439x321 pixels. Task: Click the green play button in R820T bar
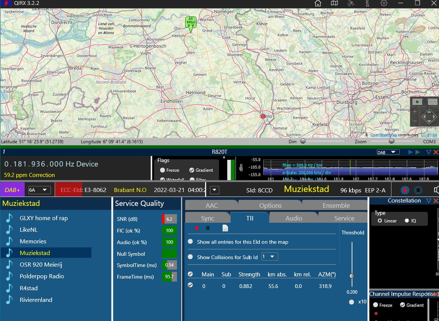(x=418, y=152)
